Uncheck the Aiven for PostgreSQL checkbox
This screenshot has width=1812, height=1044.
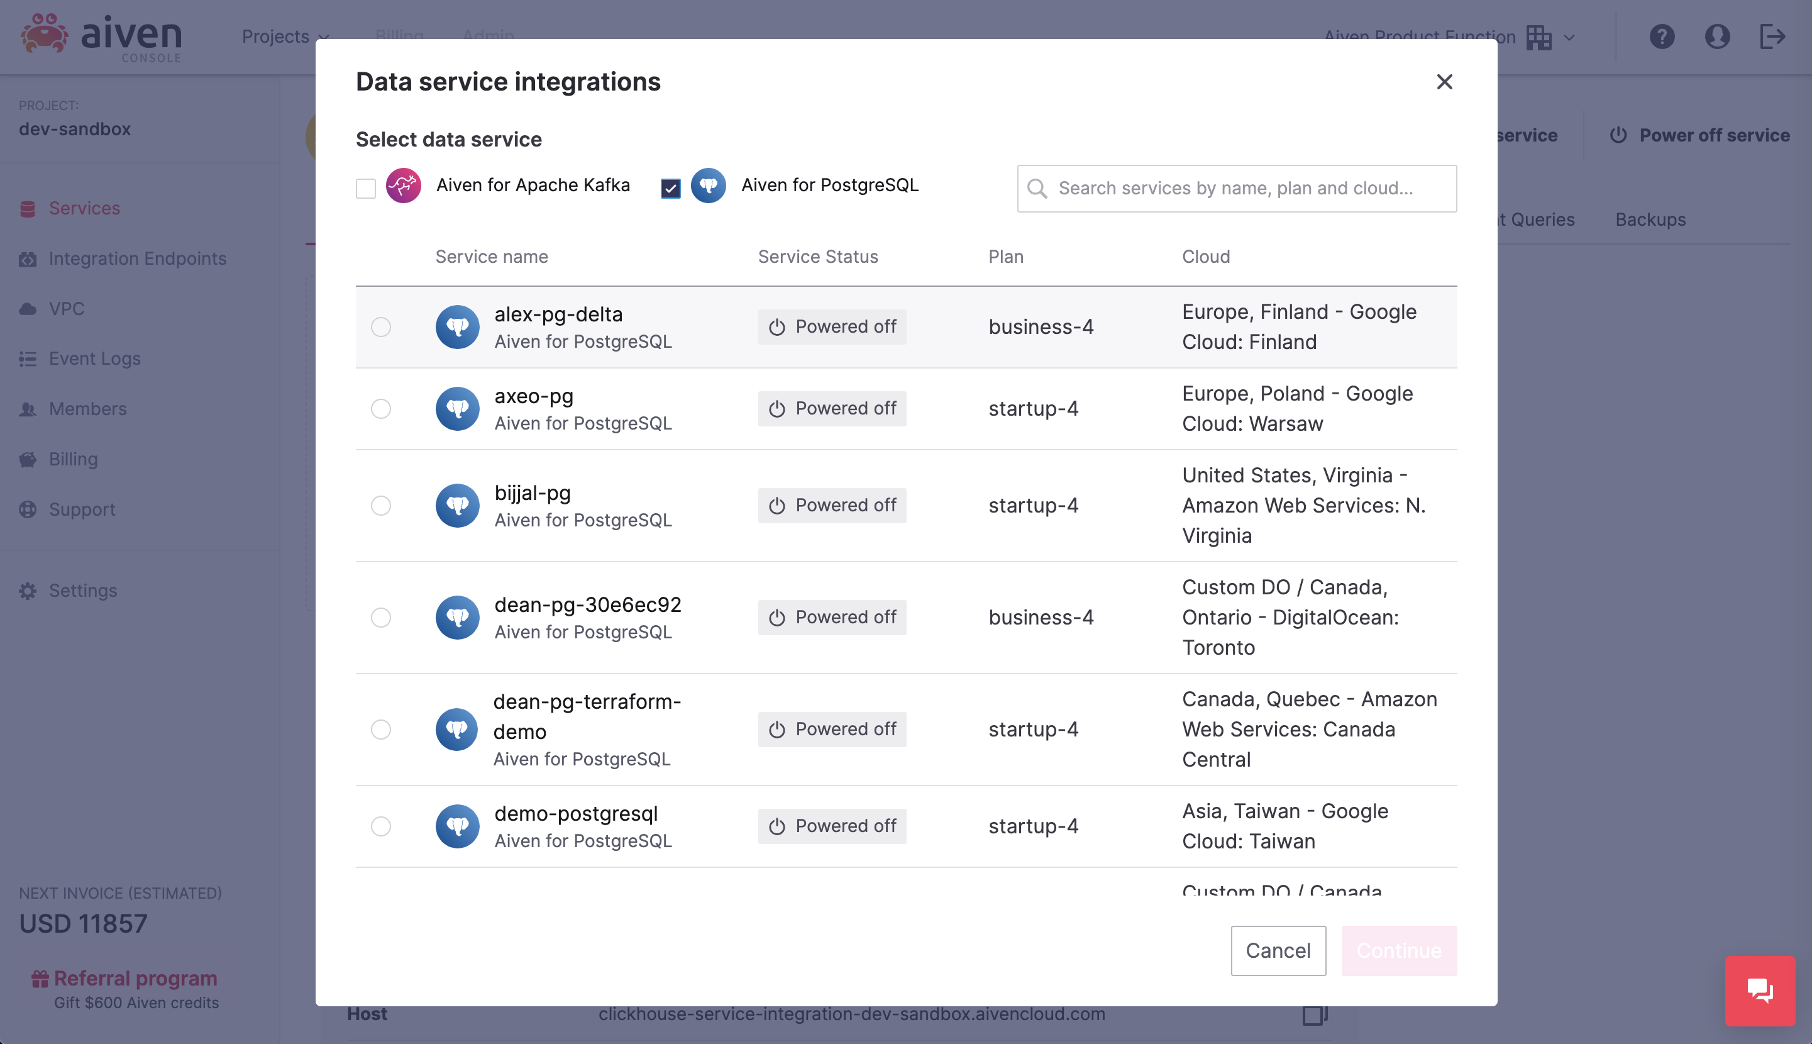coord(670,189)
